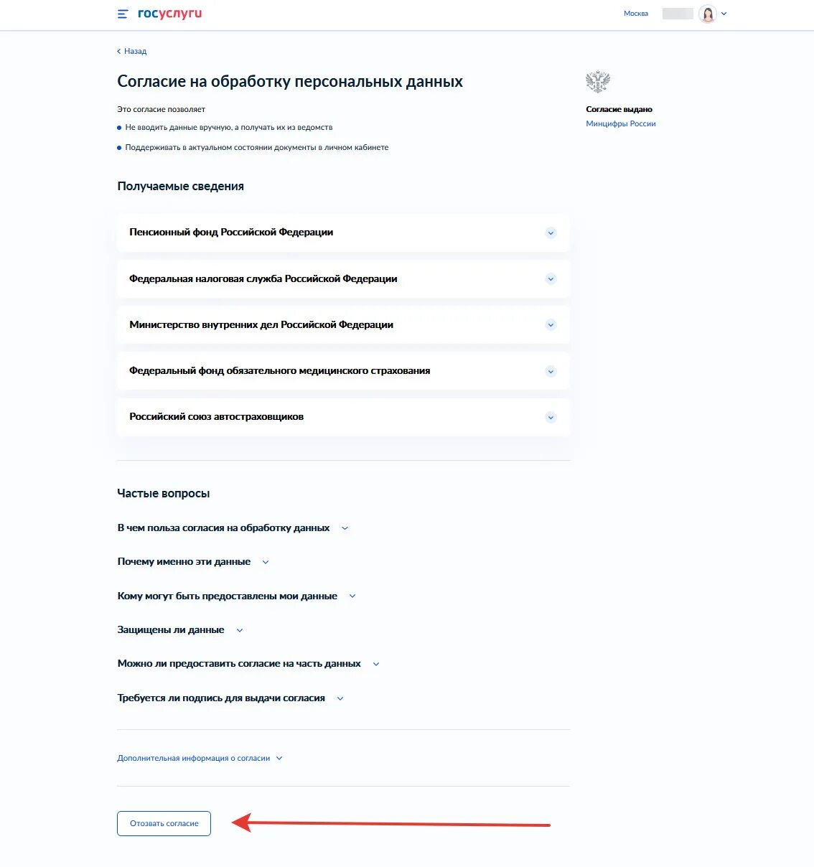
Task: Expand Почему именно эти данные question
Action: [193, 562]
